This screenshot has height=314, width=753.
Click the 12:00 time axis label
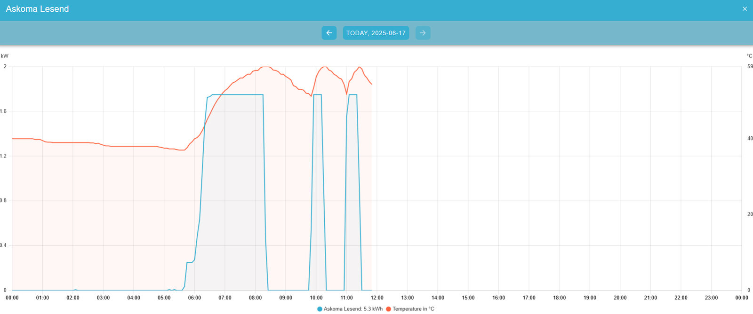(377, 298)
